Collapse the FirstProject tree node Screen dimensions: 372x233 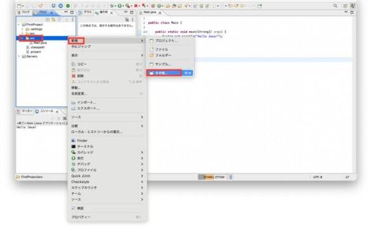19,25
